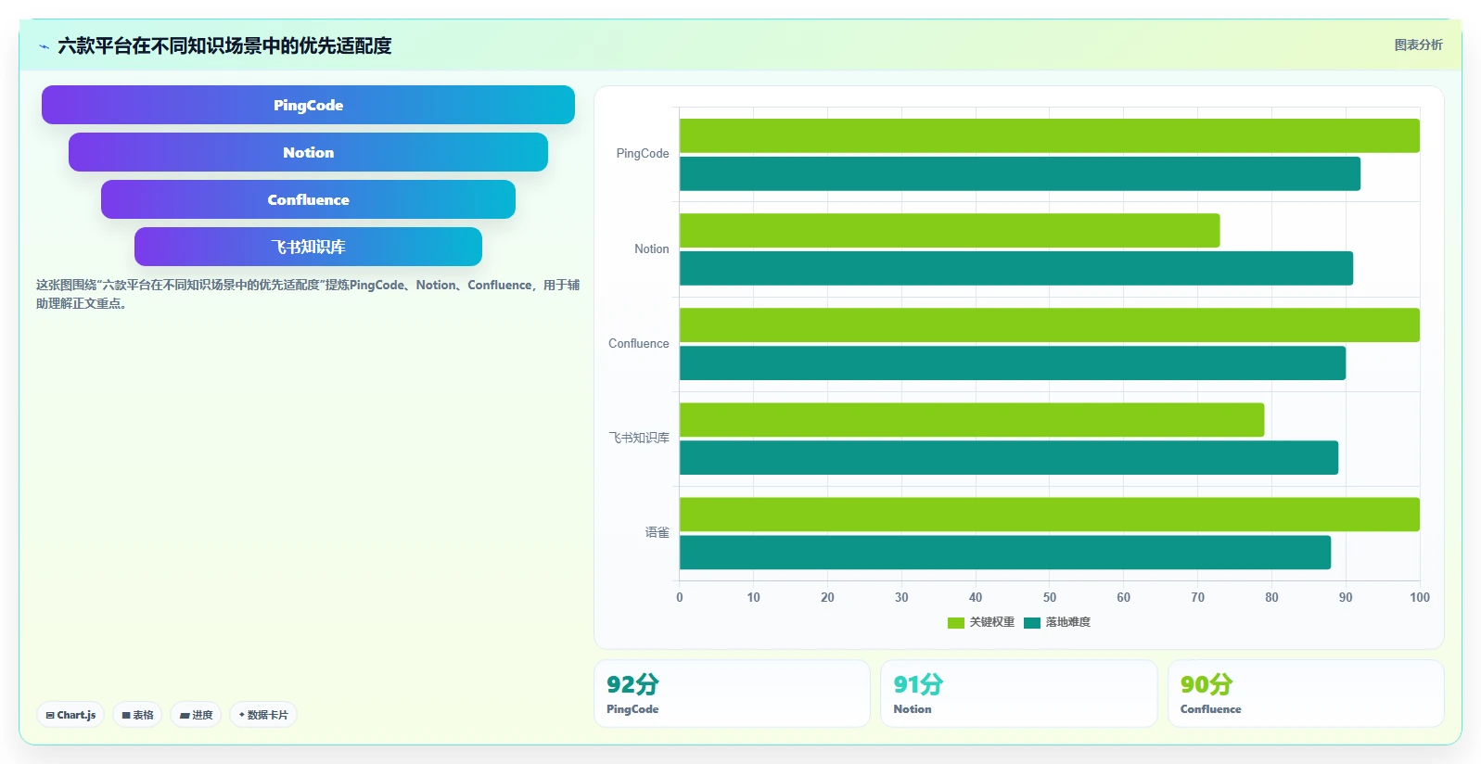Viewport: 1481px width, 764px height.
Task: Click 语雀's teal 落地难度 bar
Action: pos(1005,552)
